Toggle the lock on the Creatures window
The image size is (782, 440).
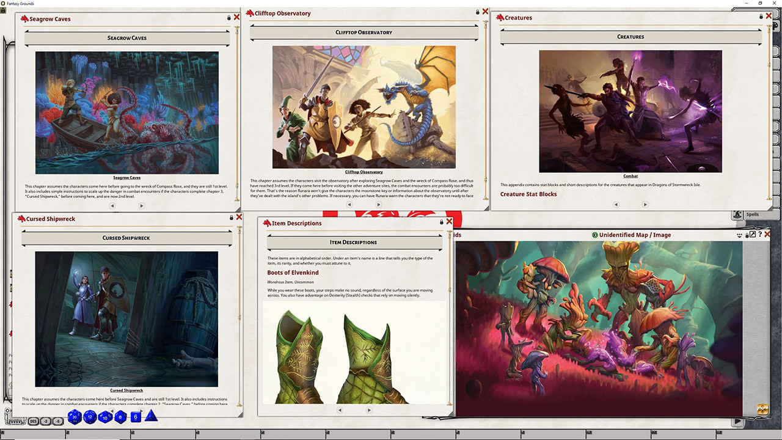coord(760,16)
